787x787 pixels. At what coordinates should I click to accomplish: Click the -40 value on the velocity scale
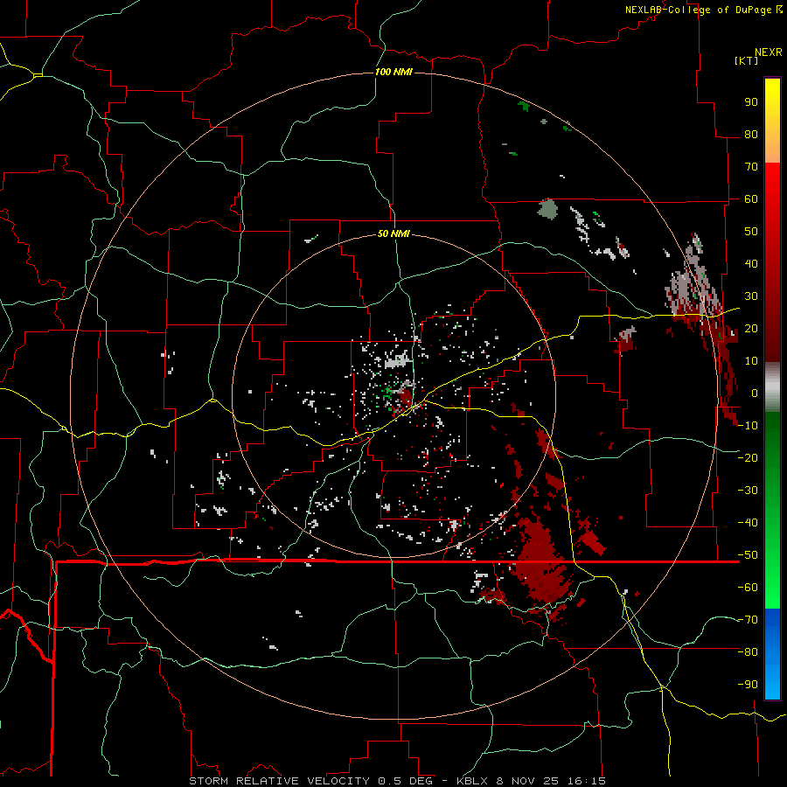748,523
